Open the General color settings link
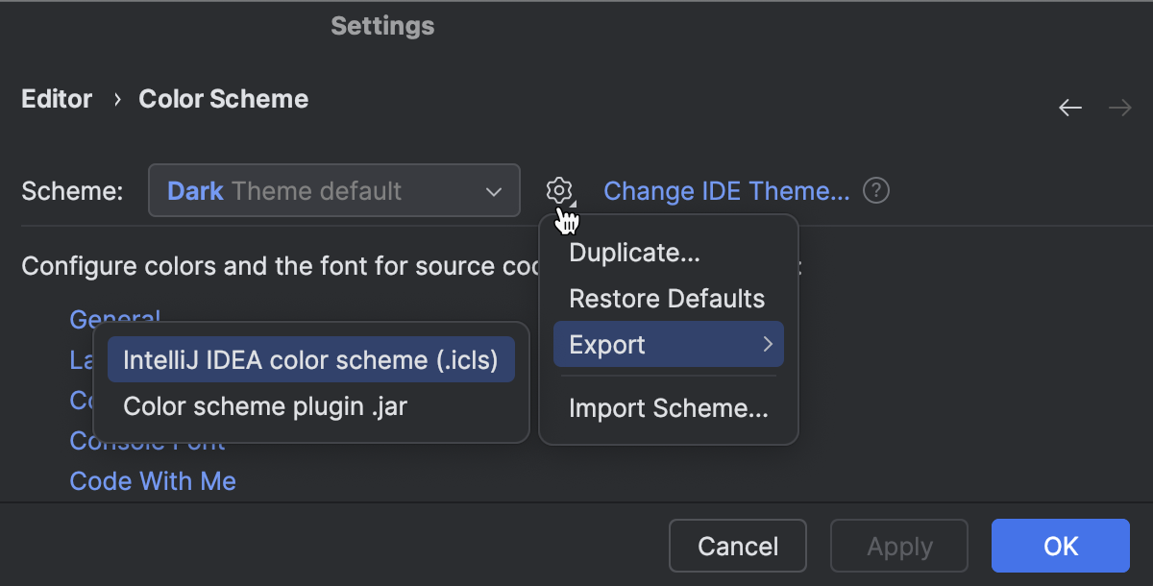 coord(114,319)
